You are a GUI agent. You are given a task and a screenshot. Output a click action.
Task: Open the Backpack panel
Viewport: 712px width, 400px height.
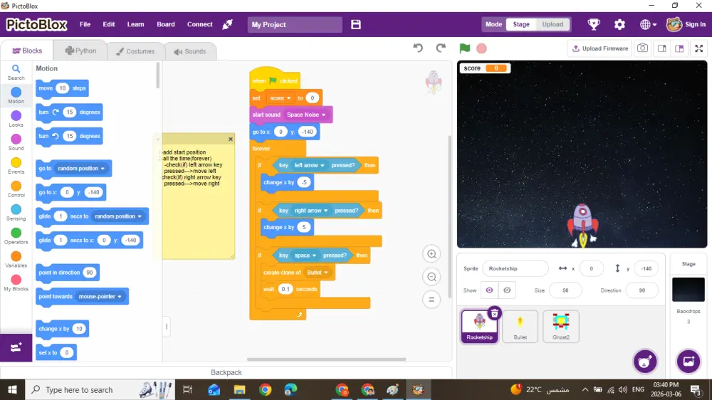point(226,372)
